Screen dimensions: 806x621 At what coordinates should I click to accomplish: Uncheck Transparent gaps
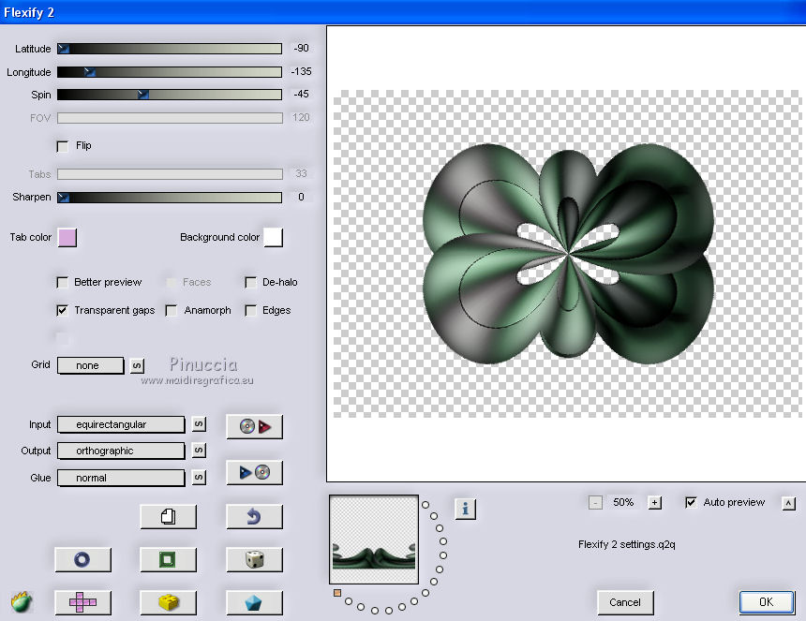62,310
